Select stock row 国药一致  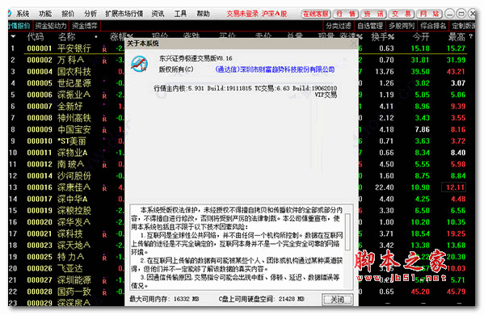coord(74,292)
